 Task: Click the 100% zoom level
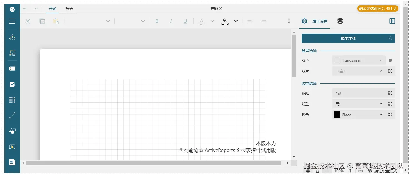(x=339, y=171)
